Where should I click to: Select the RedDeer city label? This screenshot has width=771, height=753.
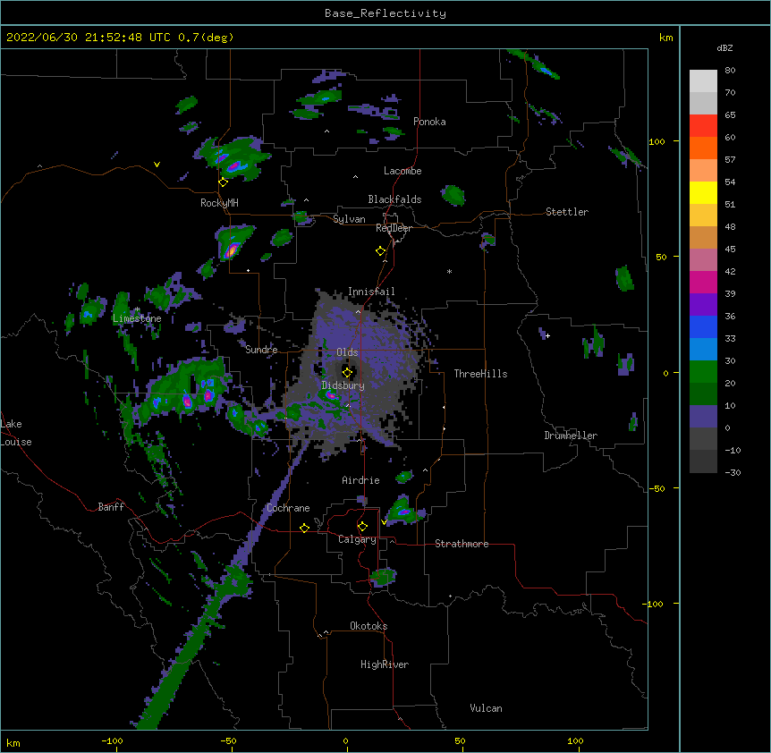click(394, 228)
